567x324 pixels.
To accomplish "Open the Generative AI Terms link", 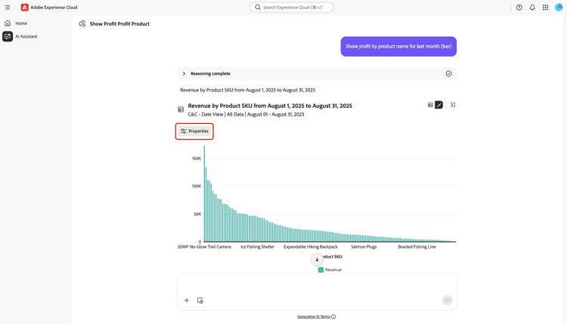I will point(314,316).
